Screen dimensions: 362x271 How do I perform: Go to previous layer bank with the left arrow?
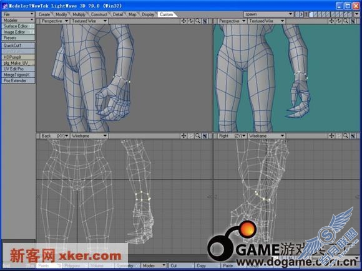(x=297, y=14)
